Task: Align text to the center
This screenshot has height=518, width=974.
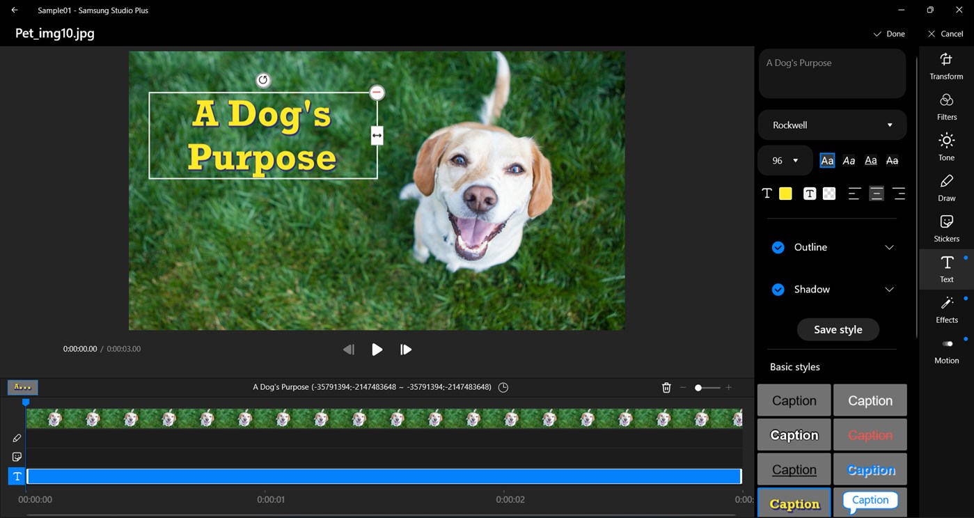Action: [x=877, y=194]
